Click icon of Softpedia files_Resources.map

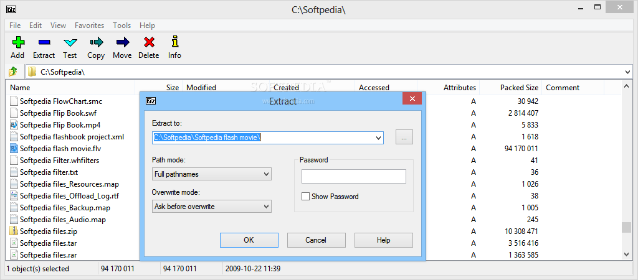pyautogui.click(x=14, y=184)
